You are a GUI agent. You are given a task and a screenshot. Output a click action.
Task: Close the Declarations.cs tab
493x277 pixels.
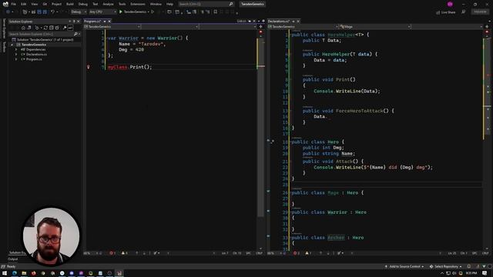[298, 21]
